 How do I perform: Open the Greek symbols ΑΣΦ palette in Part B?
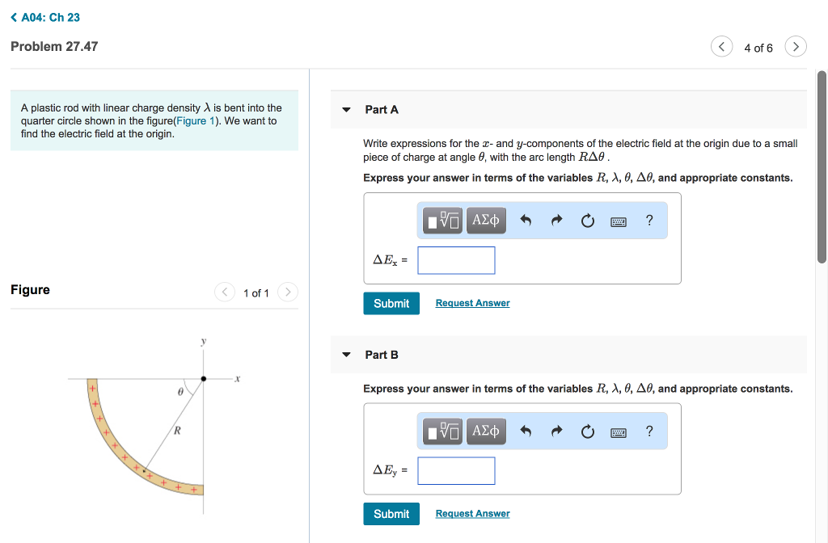(x=485, y=431)
